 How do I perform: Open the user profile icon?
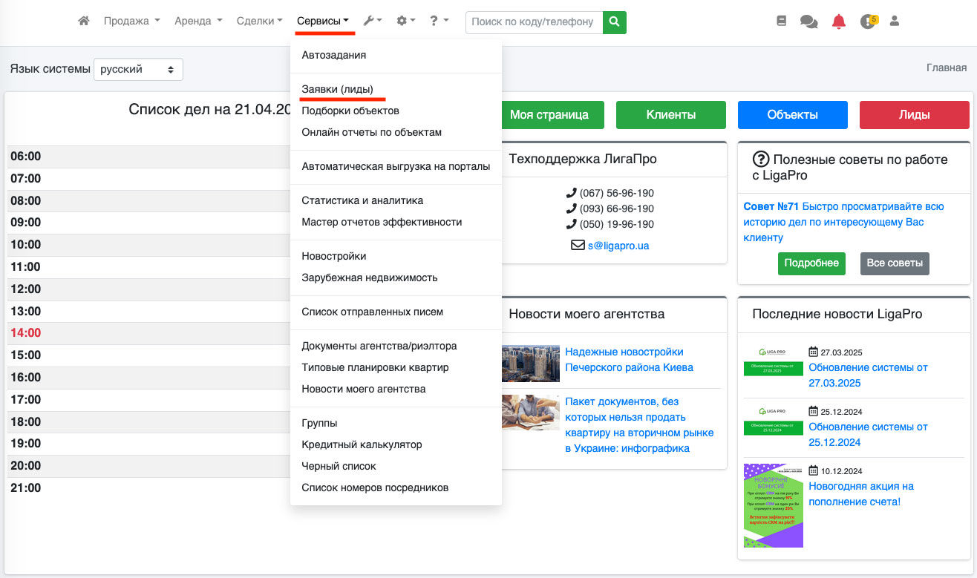pyautogui.click(x=894, y=22)
